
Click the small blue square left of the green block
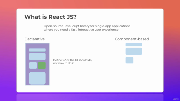[33, 65]
